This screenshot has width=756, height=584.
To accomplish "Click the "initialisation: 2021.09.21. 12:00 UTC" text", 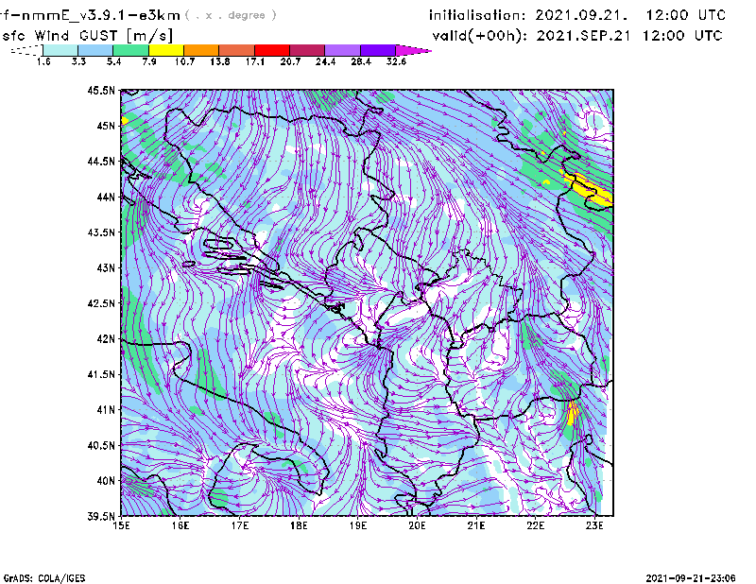I will [x=577, y=15].
